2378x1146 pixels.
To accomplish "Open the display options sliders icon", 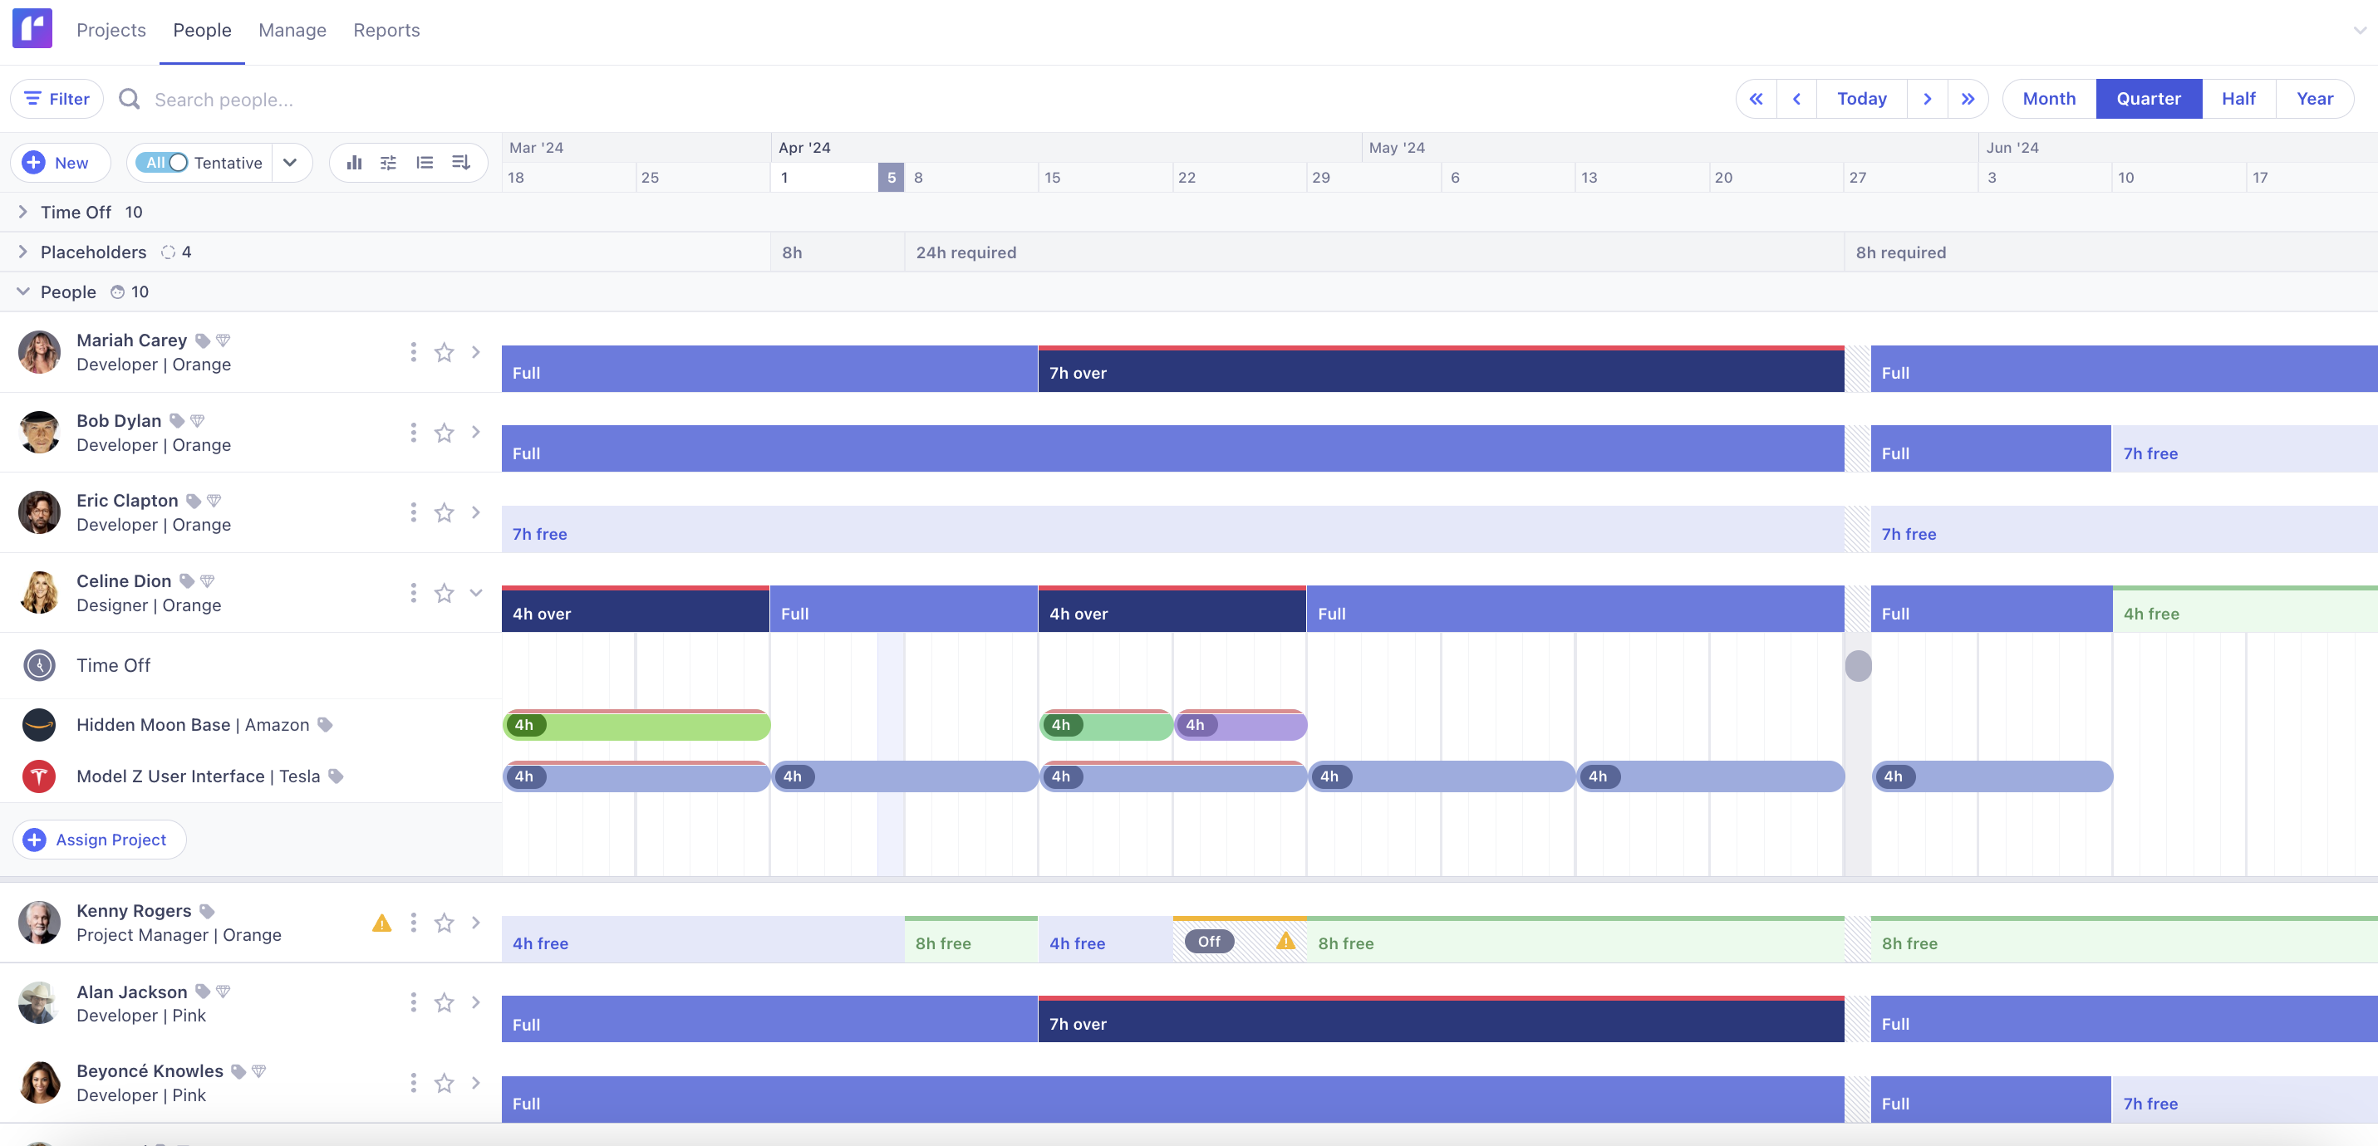I will pos(389,161).
